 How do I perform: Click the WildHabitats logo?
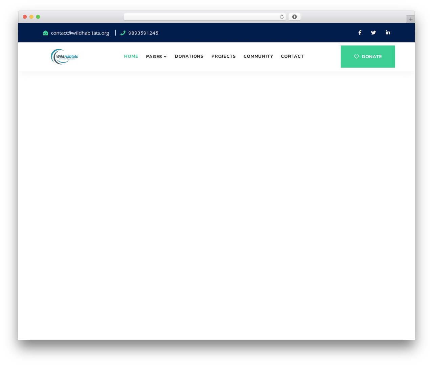coord(64,56)
